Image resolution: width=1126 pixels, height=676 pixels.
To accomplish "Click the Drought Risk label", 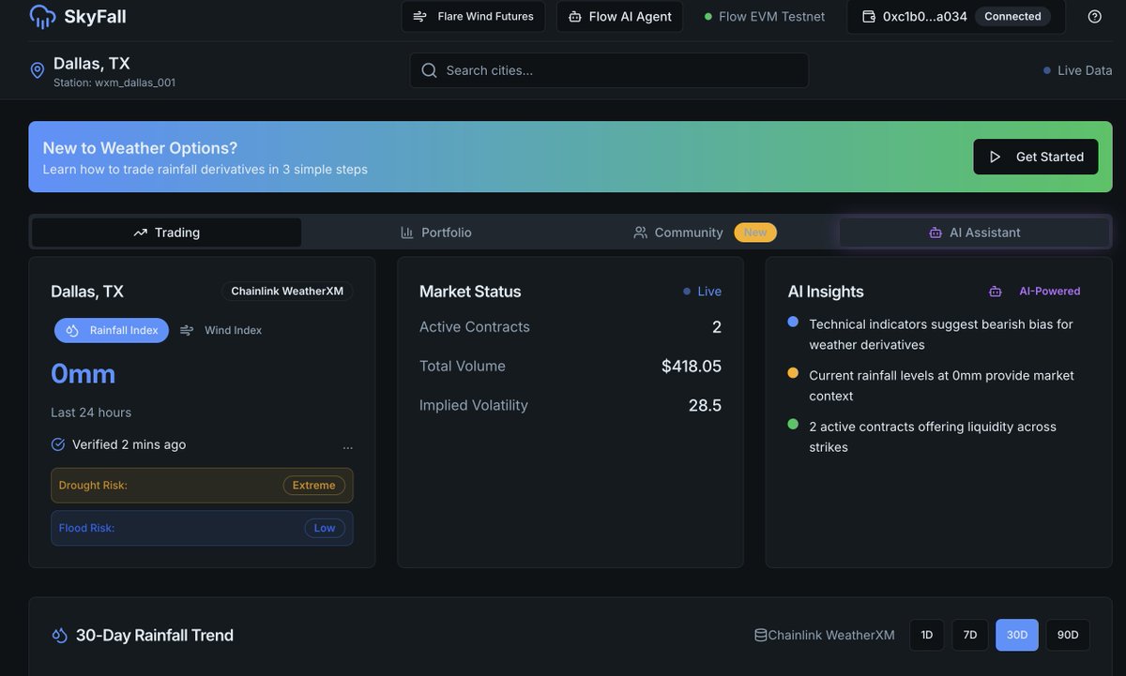I will (x=93, y=486).
